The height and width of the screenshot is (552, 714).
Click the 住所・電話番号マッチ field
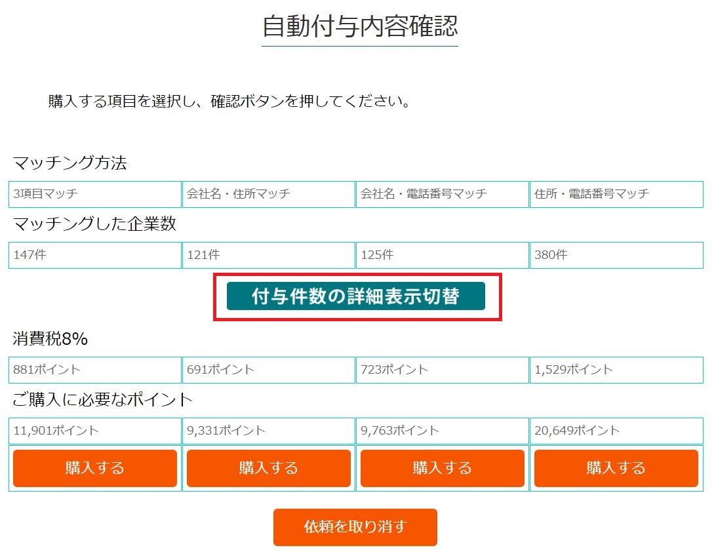[616, 194]
